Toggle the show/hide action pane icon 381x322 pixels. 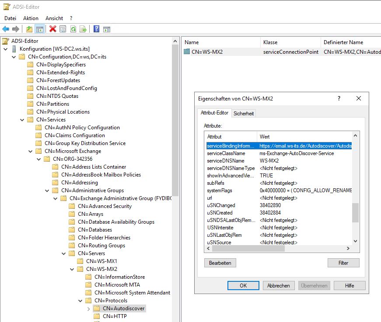107,29
